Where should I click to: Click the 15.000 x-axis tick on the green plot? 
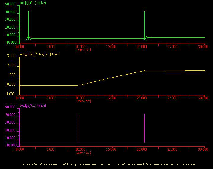111,47
